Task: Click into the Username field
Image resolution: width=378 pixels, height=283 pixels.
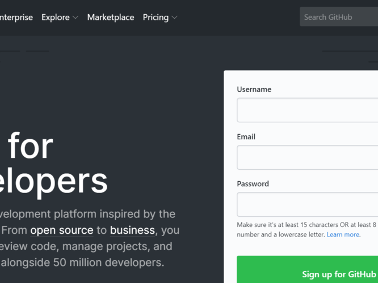Action: (x=308, y=110)
